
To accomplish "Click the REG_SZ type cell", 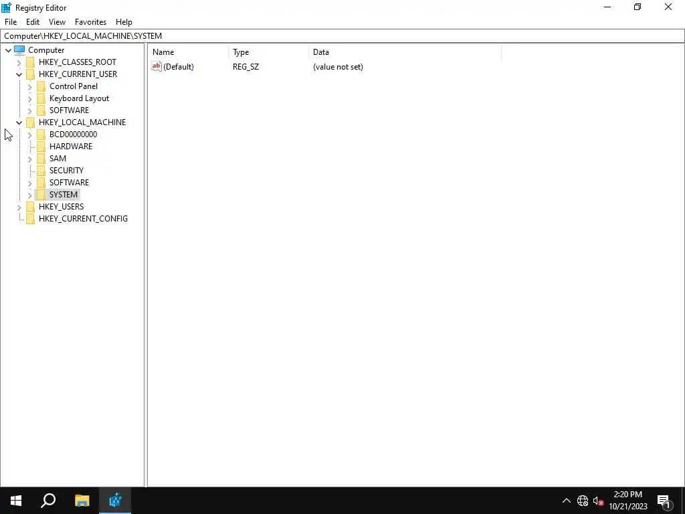I will click(246, 66).
